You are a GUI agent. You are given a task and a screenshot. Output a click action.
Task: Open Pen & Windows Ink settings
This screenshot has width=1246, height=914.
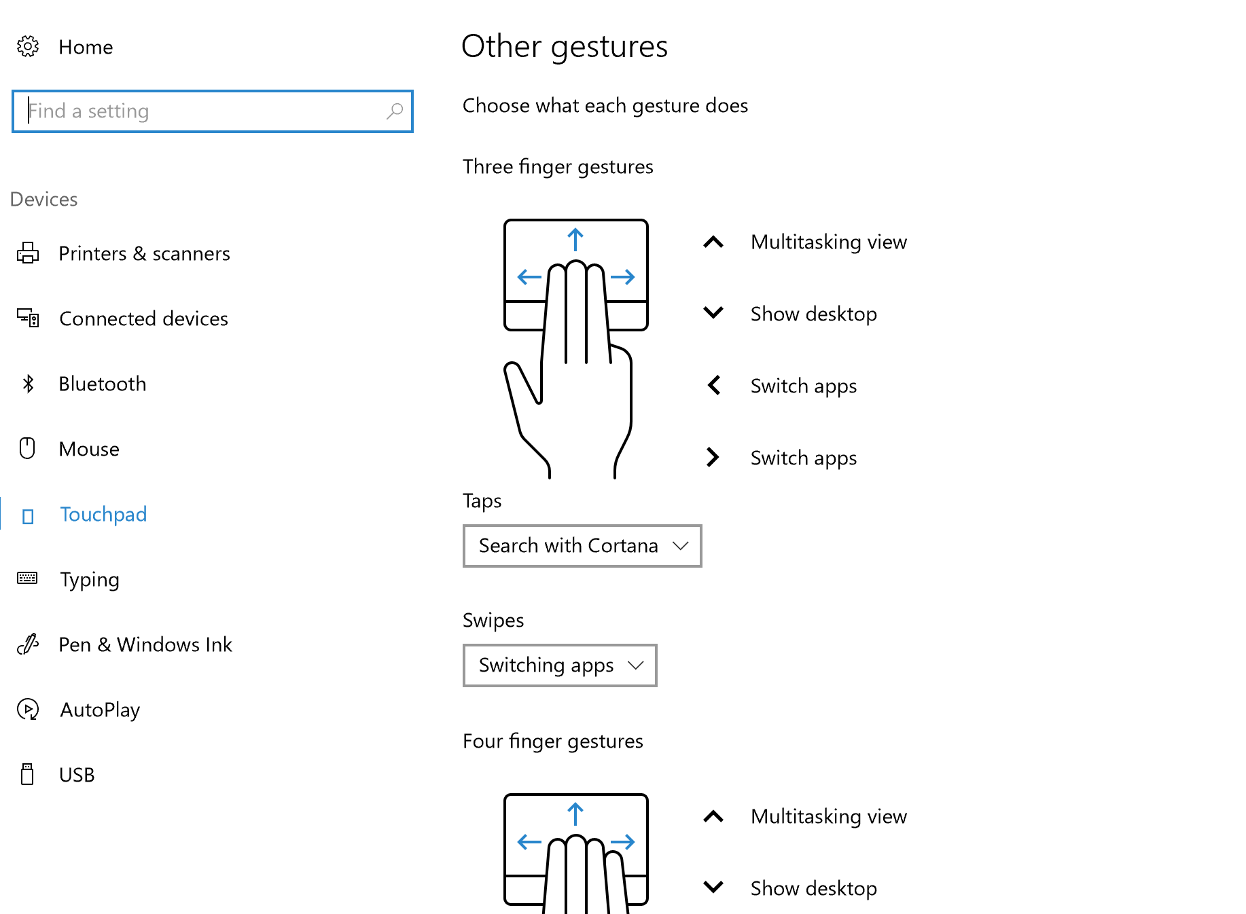point(145,644)
